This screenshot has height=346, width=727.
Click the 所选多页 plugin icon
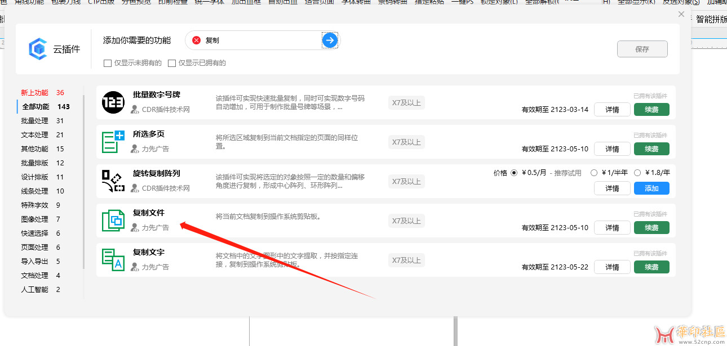point(113,142)
